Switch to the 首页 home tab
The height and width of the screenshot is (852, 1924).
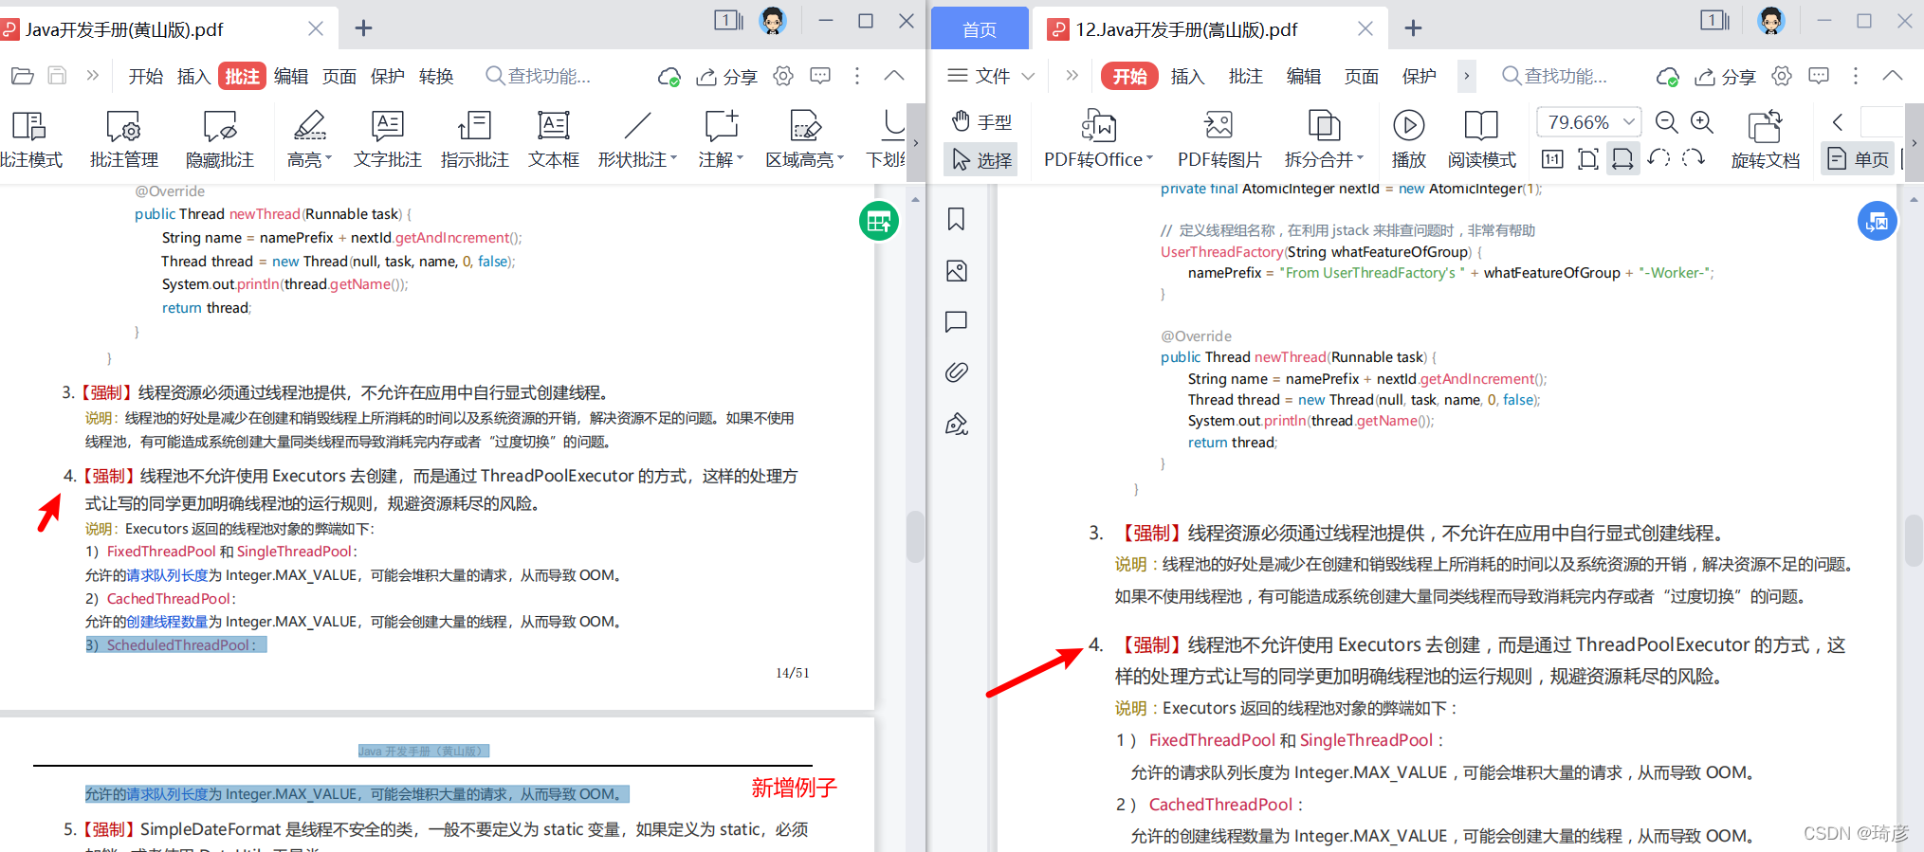[x=980, y=29]
